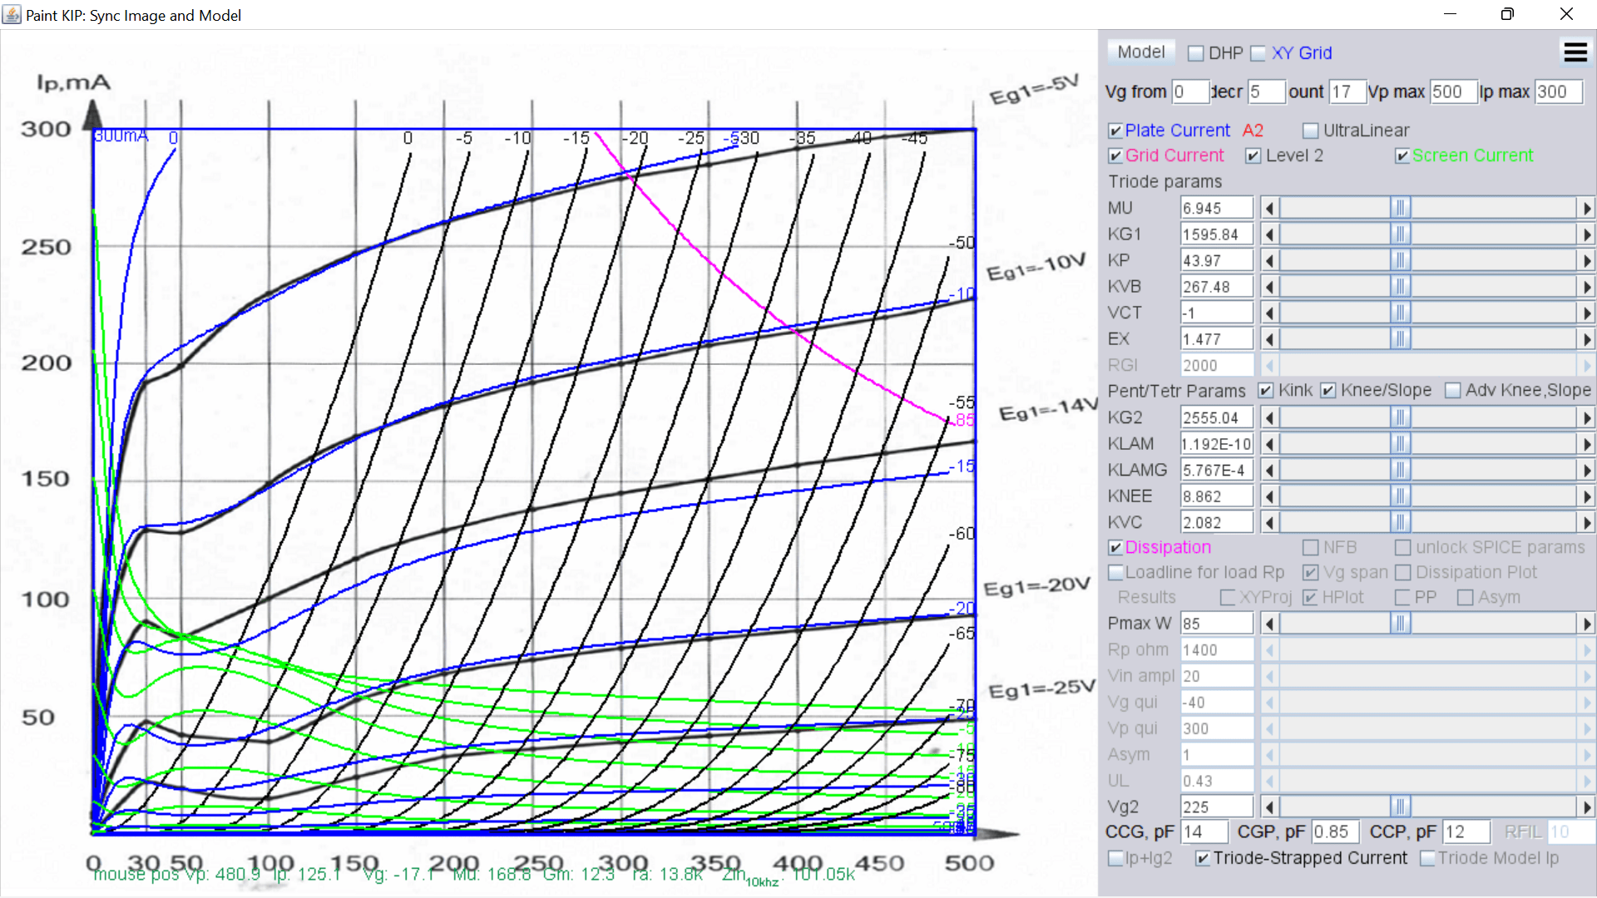
Task: Click the MU slider right arrow
Action: coord(1586,208)
